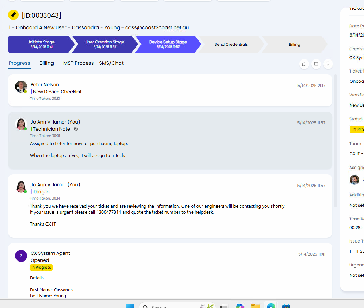The height and width of the screenshot is (308, 364).
Task: Click the CX System Agent name
Action: coord(50,253)
